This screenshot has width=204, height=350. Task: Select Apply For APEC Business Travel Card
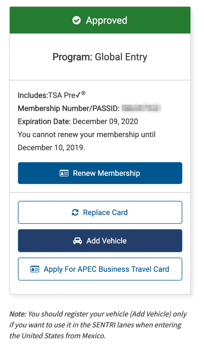coord(100,269)
